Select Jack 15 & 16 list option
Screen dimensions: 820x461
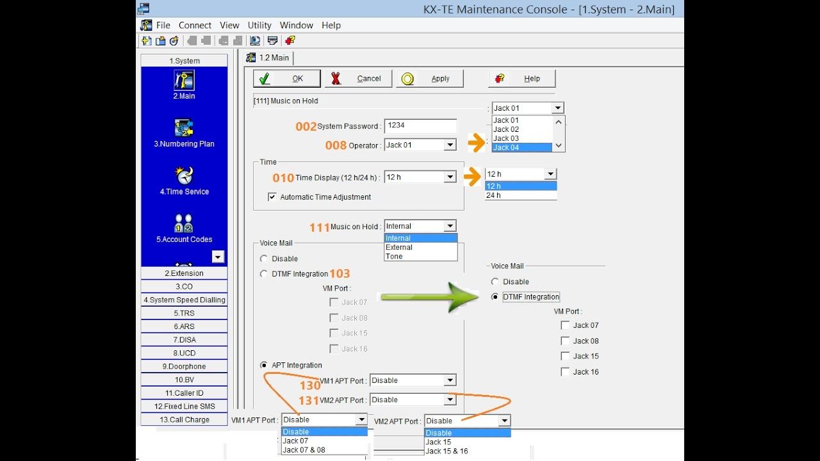coord(468,451)
